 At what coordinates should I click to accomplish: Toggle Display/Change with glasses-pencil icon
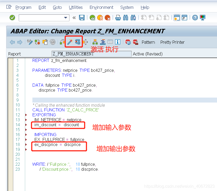30,42
